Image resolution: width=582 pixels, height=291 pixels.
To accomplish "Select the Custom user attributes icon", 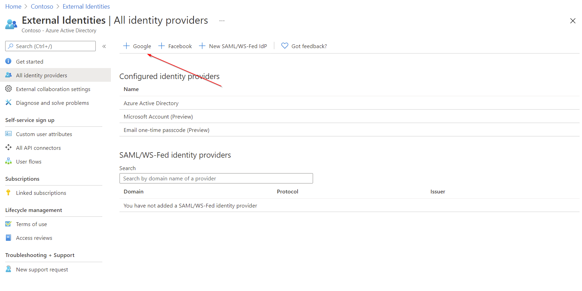I will 8,134.
